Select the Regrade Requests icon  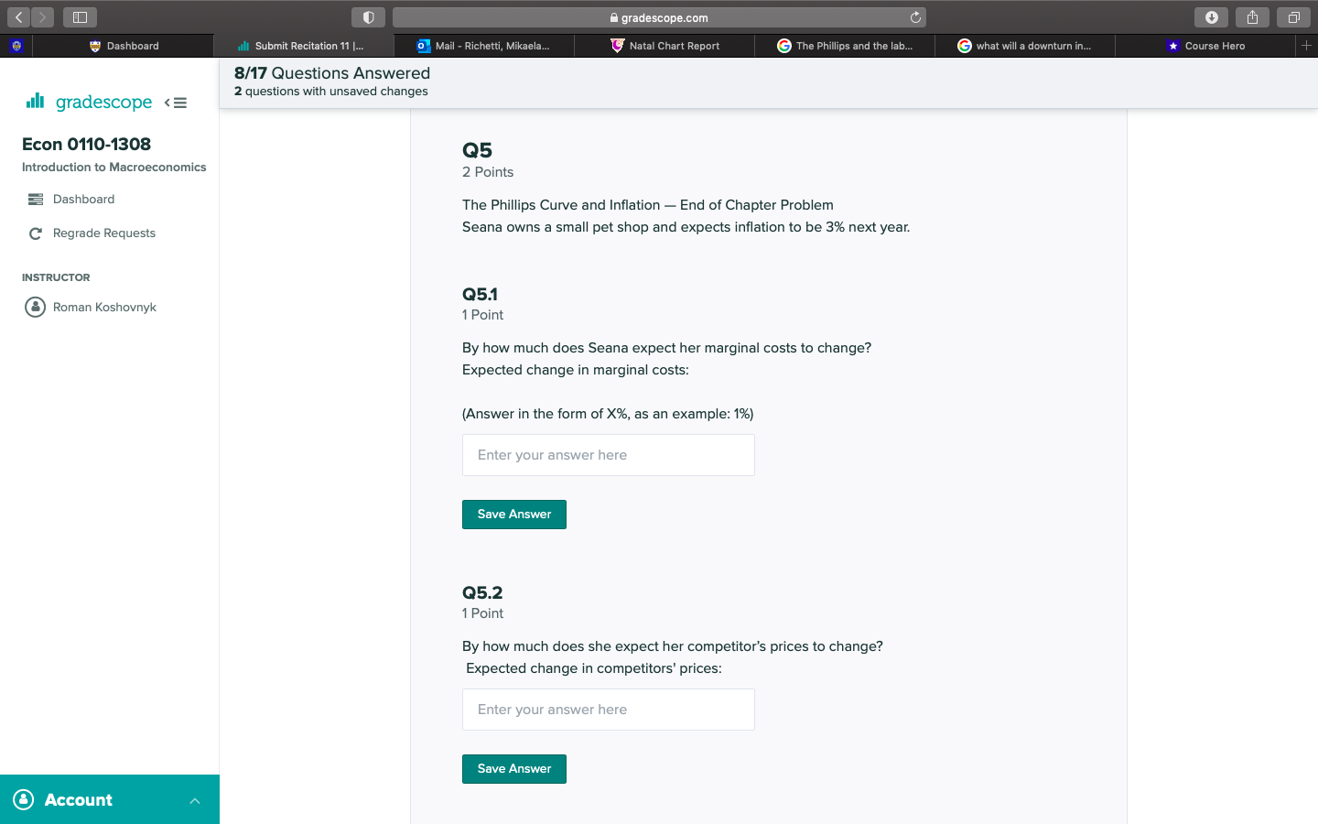[x=35, y=233]
